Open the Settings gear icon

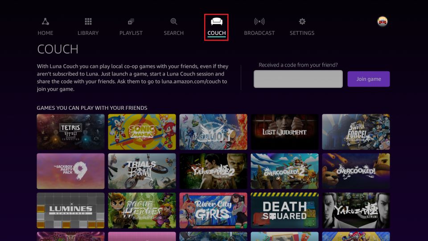click(x=302, y=21)
